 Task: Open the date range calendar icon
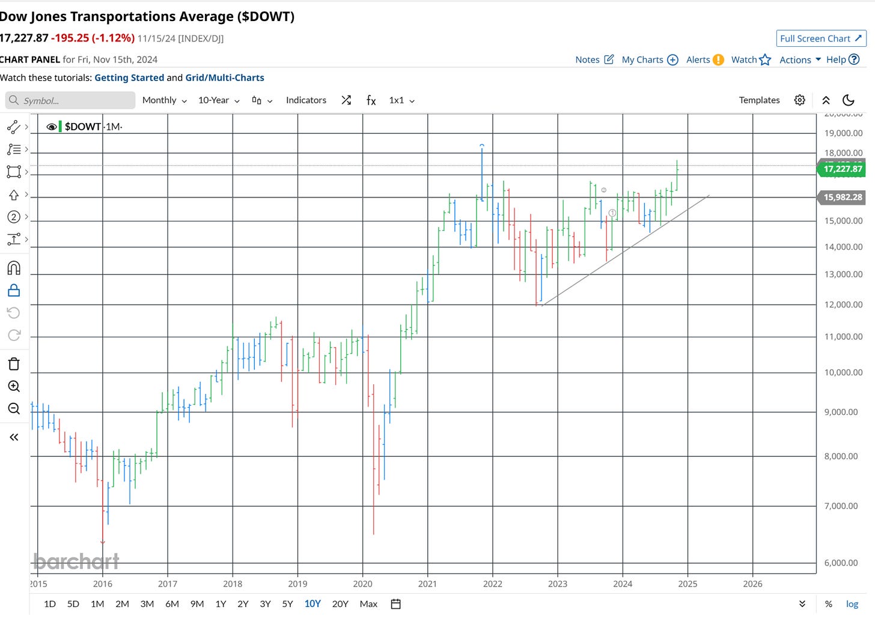(395, 604)
